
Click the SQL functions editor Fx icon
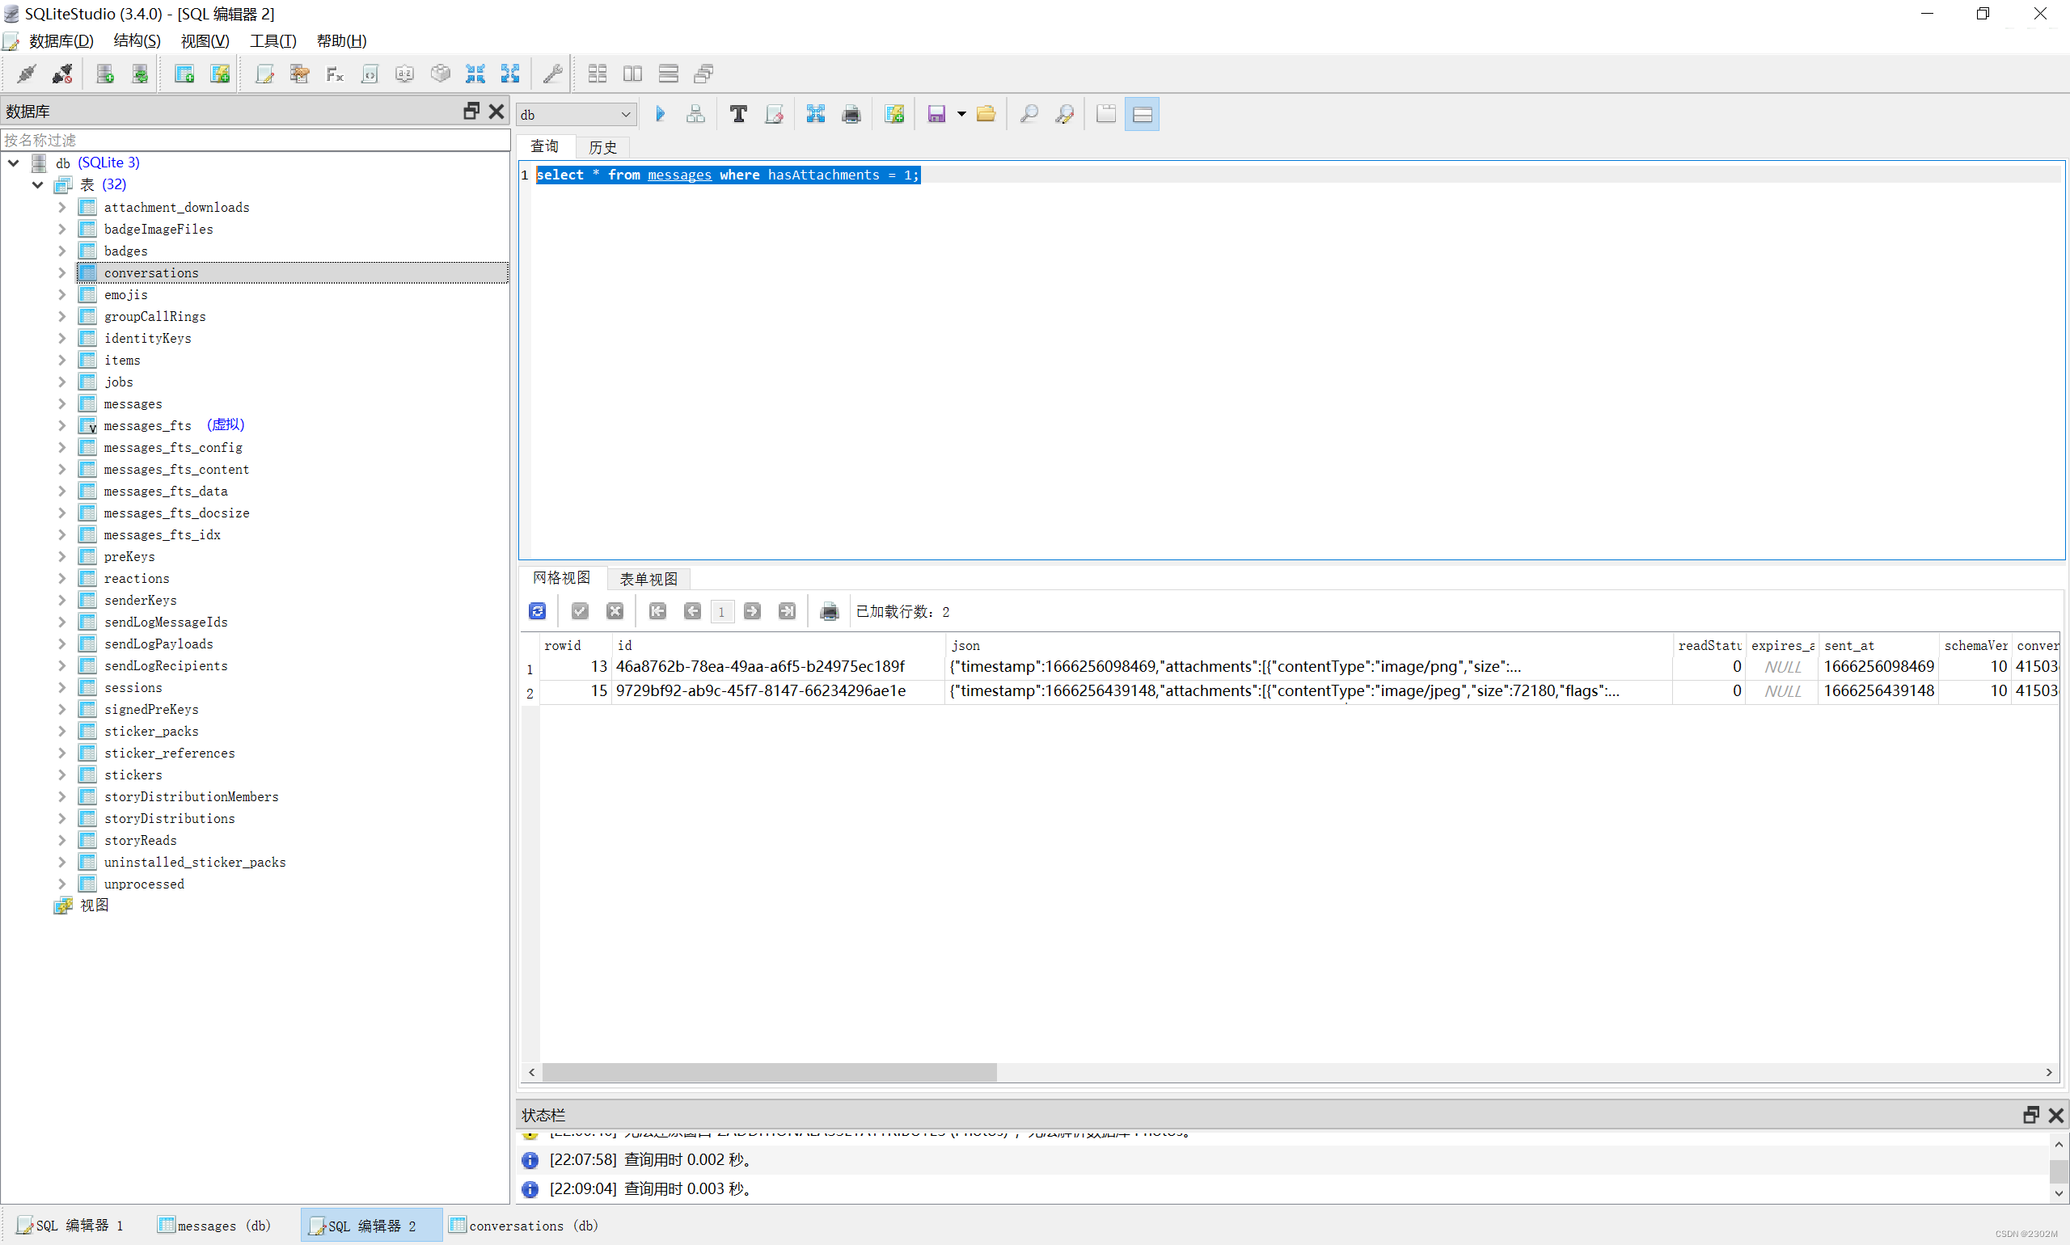click(x=335, y=74)
